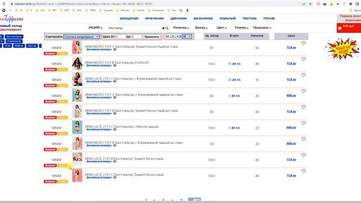Favorite the MNM MICRO 1111 B PUSH-UP item
The height and width of the screenshot is (203, 361).
(303, 59)
